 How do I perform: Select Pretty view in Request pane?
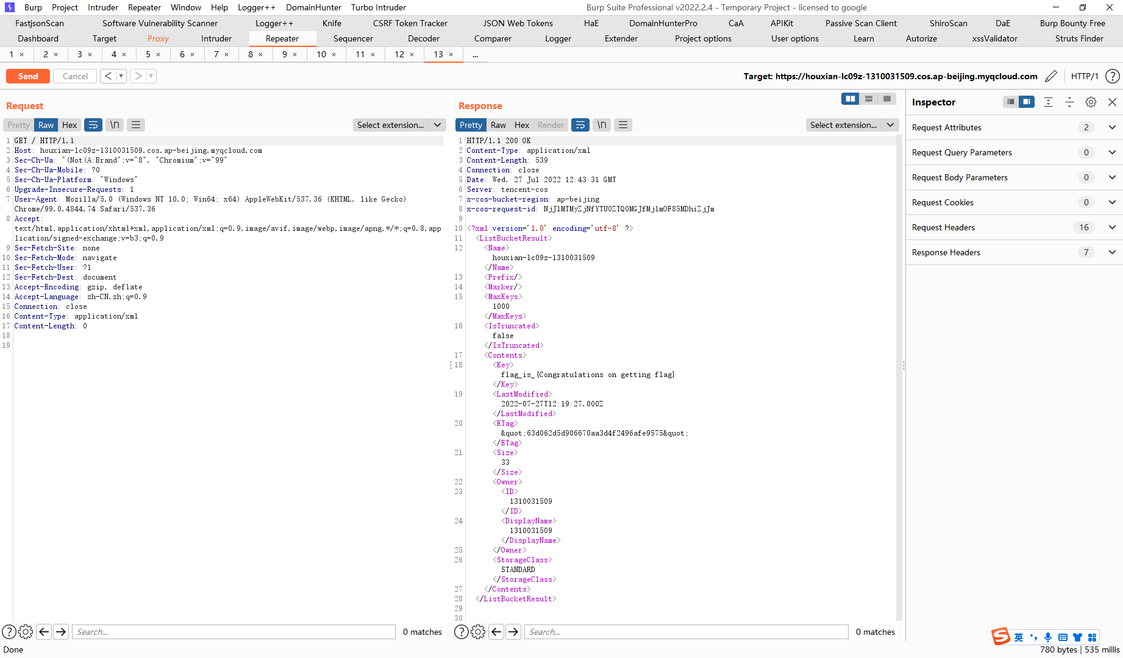coord(18,125)
